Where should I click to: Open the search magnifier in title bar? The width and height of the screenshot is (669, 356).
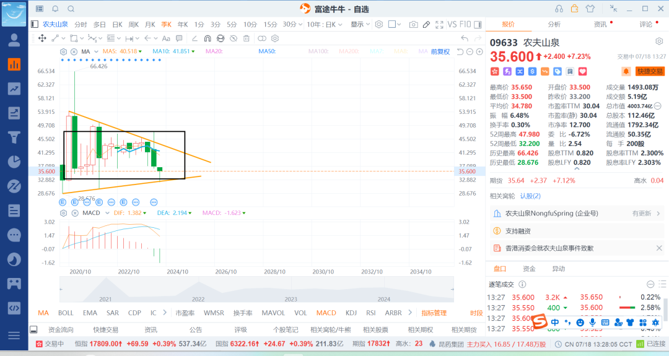[x=71, y=9]
